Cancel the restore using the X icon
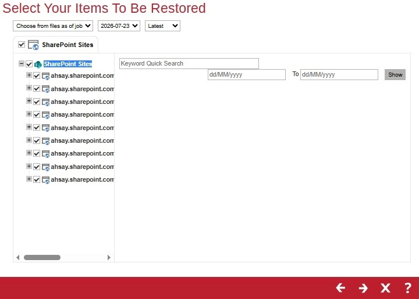 pyautogui.click(x=385, y=288)
